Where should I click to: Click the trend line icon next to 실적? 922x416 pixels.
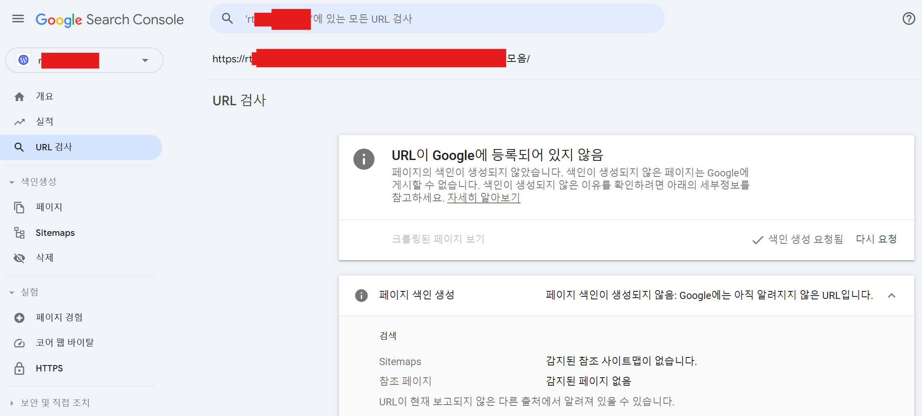pyautogui.click(x=19, y=122)
